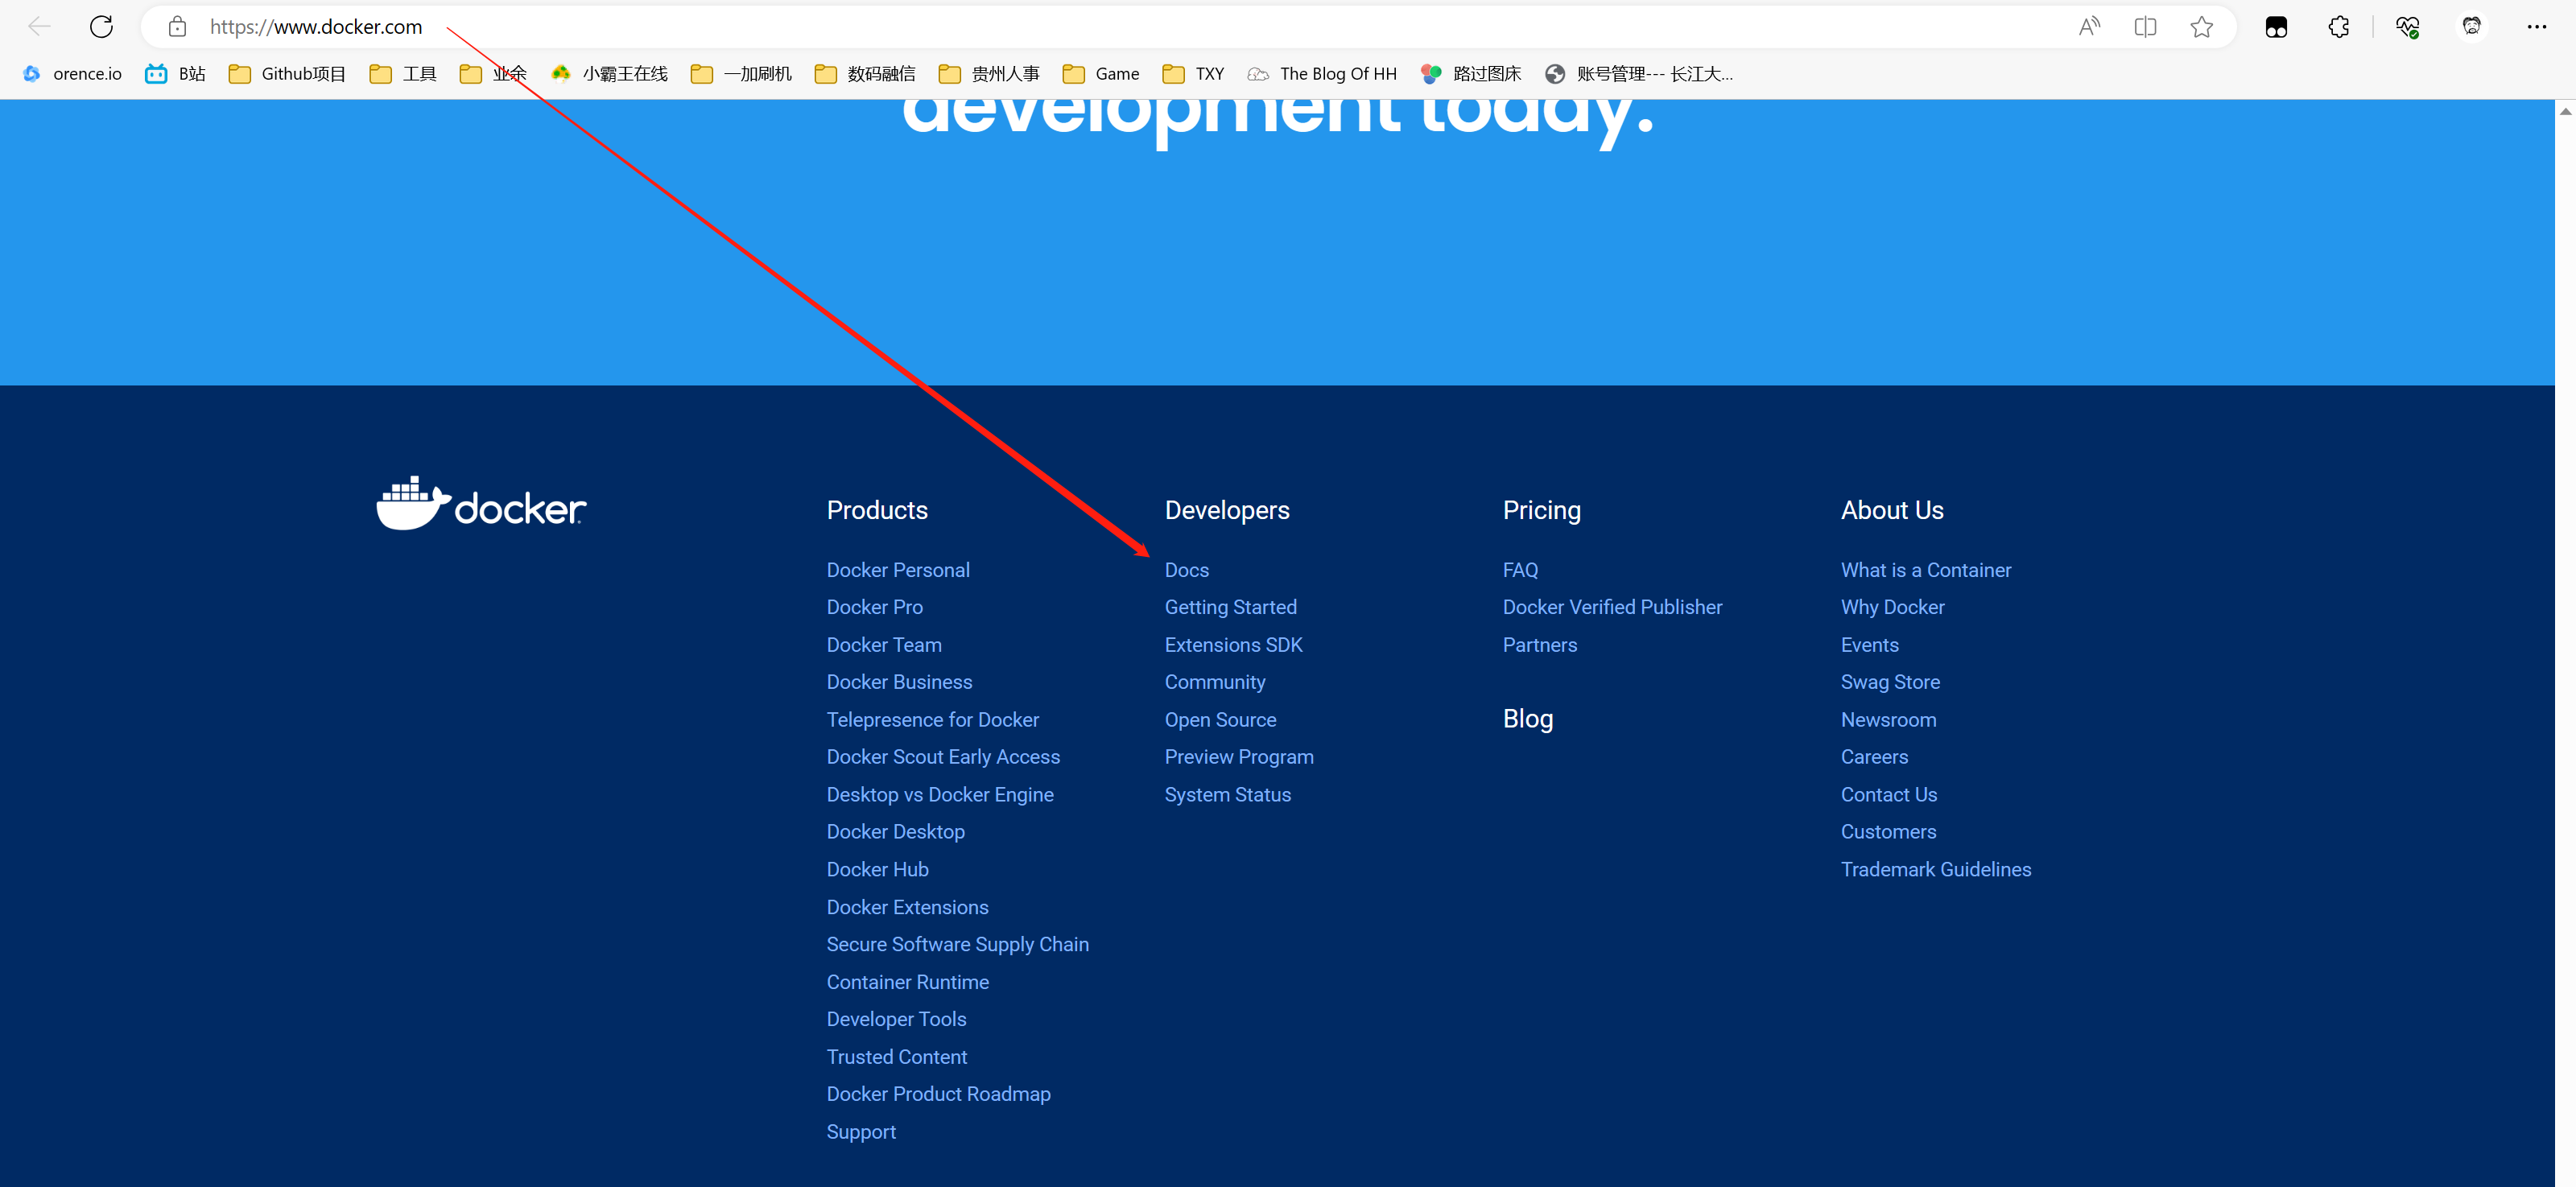Add page to favorites star
The width and height of the screenshot is (2576, 1187).
coord(2201,27)
